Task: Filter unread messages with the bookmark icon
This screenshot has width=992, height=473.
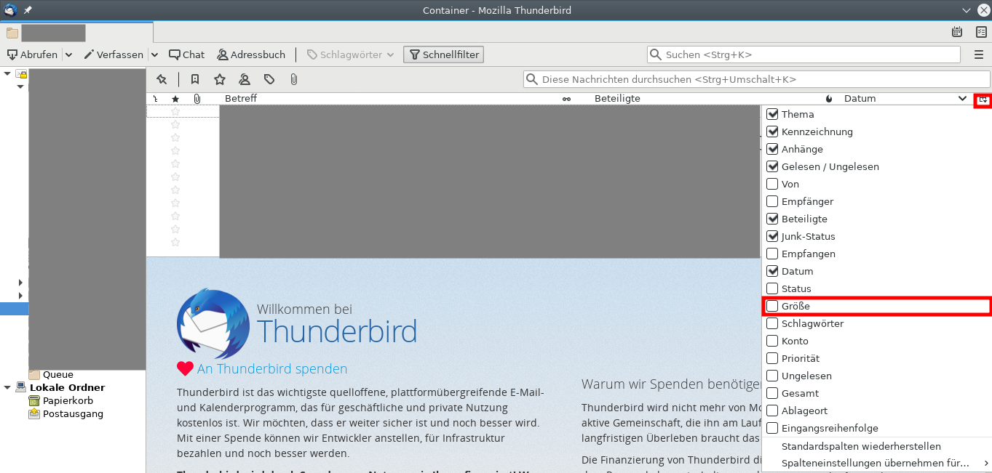Action: tap(195, 79)
